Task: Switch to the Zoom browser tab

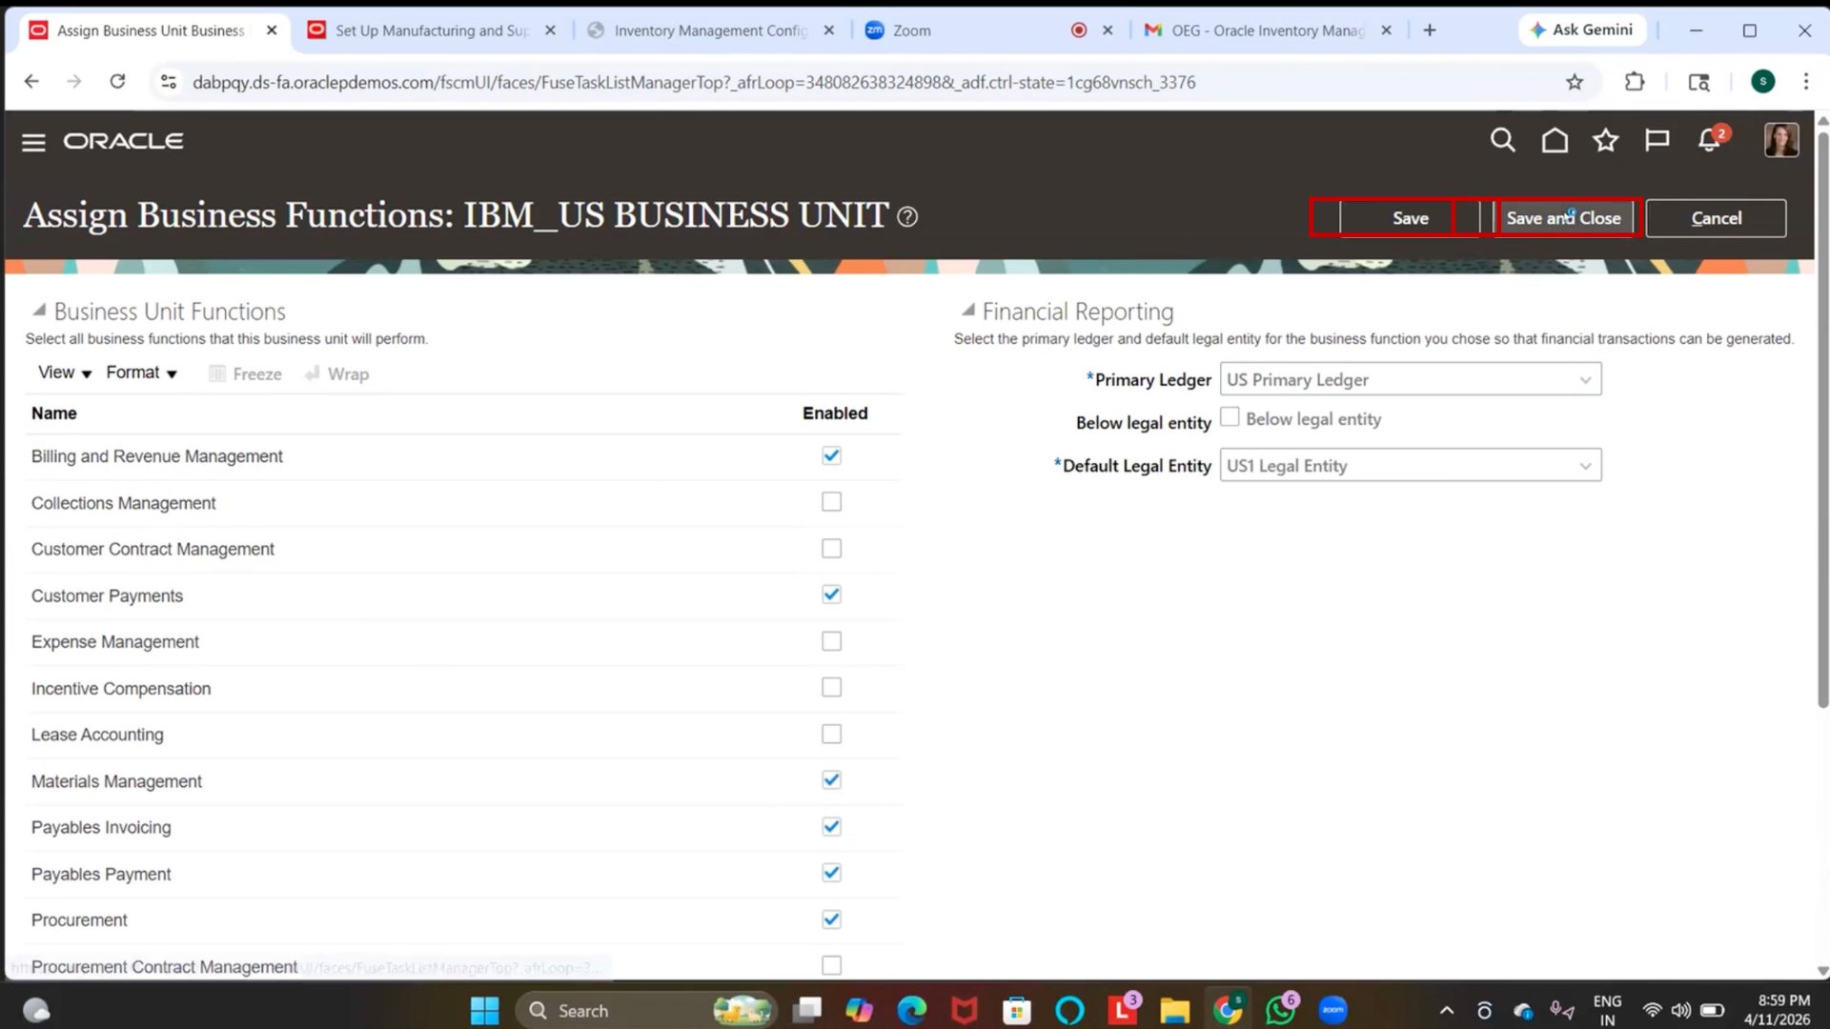Action: [987, 30]
